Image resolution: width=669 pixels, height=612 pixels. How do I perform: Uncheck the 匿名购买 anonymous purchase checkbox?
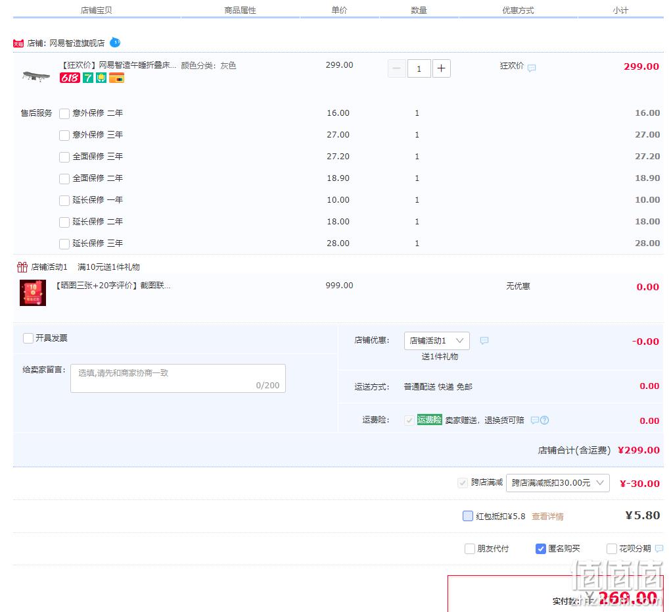[x=541, y=549]
